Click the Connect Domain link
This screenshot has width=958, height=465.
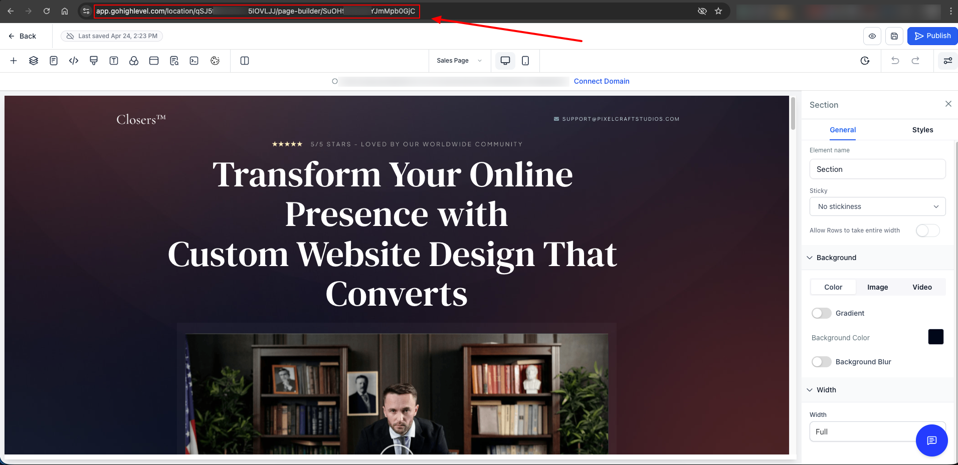click(x=601, y=81)
